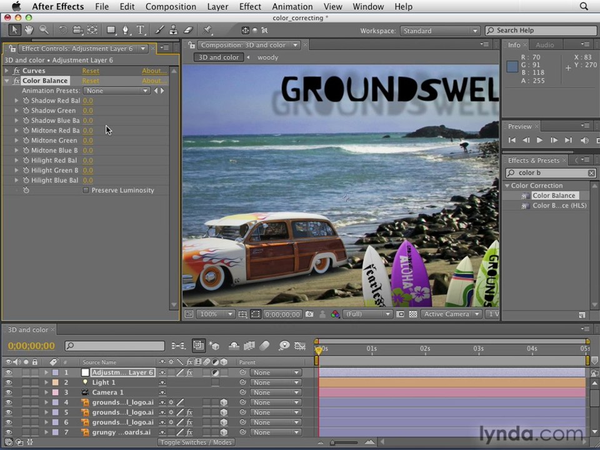The width and height of the screenshot is (600, 450).
Task: Click the Info panel color swatch
Action: (x=512, y=66)
